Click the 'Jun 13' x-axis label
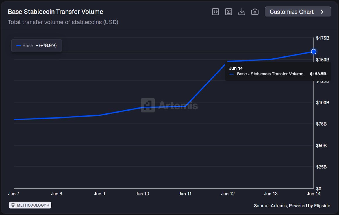This screenshot has height=215, width=339. 271,194
